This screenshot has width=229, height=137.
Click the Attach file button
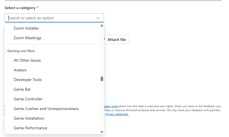(x=116, y=40)
